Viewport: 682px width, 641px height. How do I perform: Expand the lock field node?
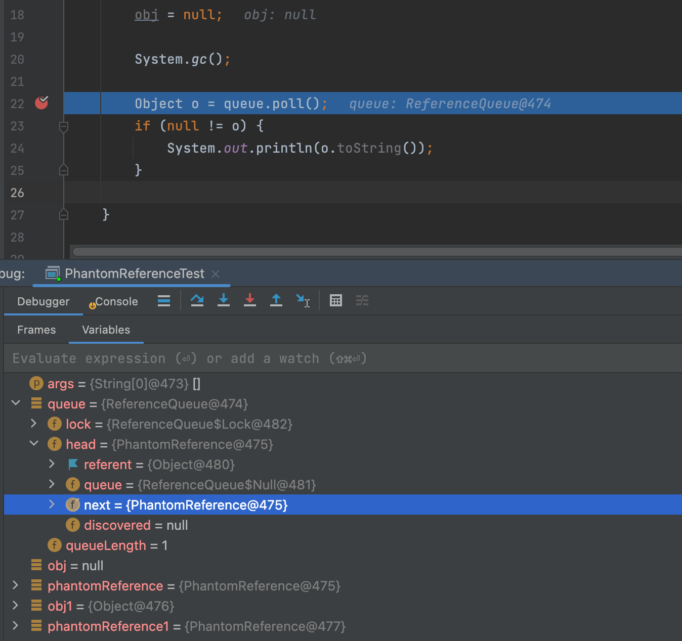pyautogui.click(x=34, y=423)
